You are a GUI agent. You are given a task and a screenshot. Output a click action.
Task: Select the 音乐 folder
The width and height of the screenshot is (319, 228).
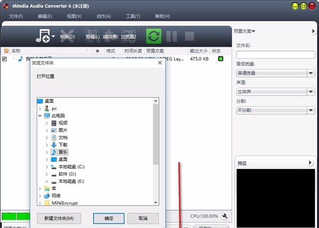tap(63, 152)
